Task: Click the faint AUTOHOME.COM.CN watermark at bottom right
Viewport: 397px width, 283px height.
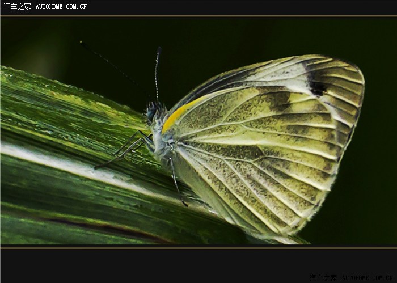Action: 368,278
